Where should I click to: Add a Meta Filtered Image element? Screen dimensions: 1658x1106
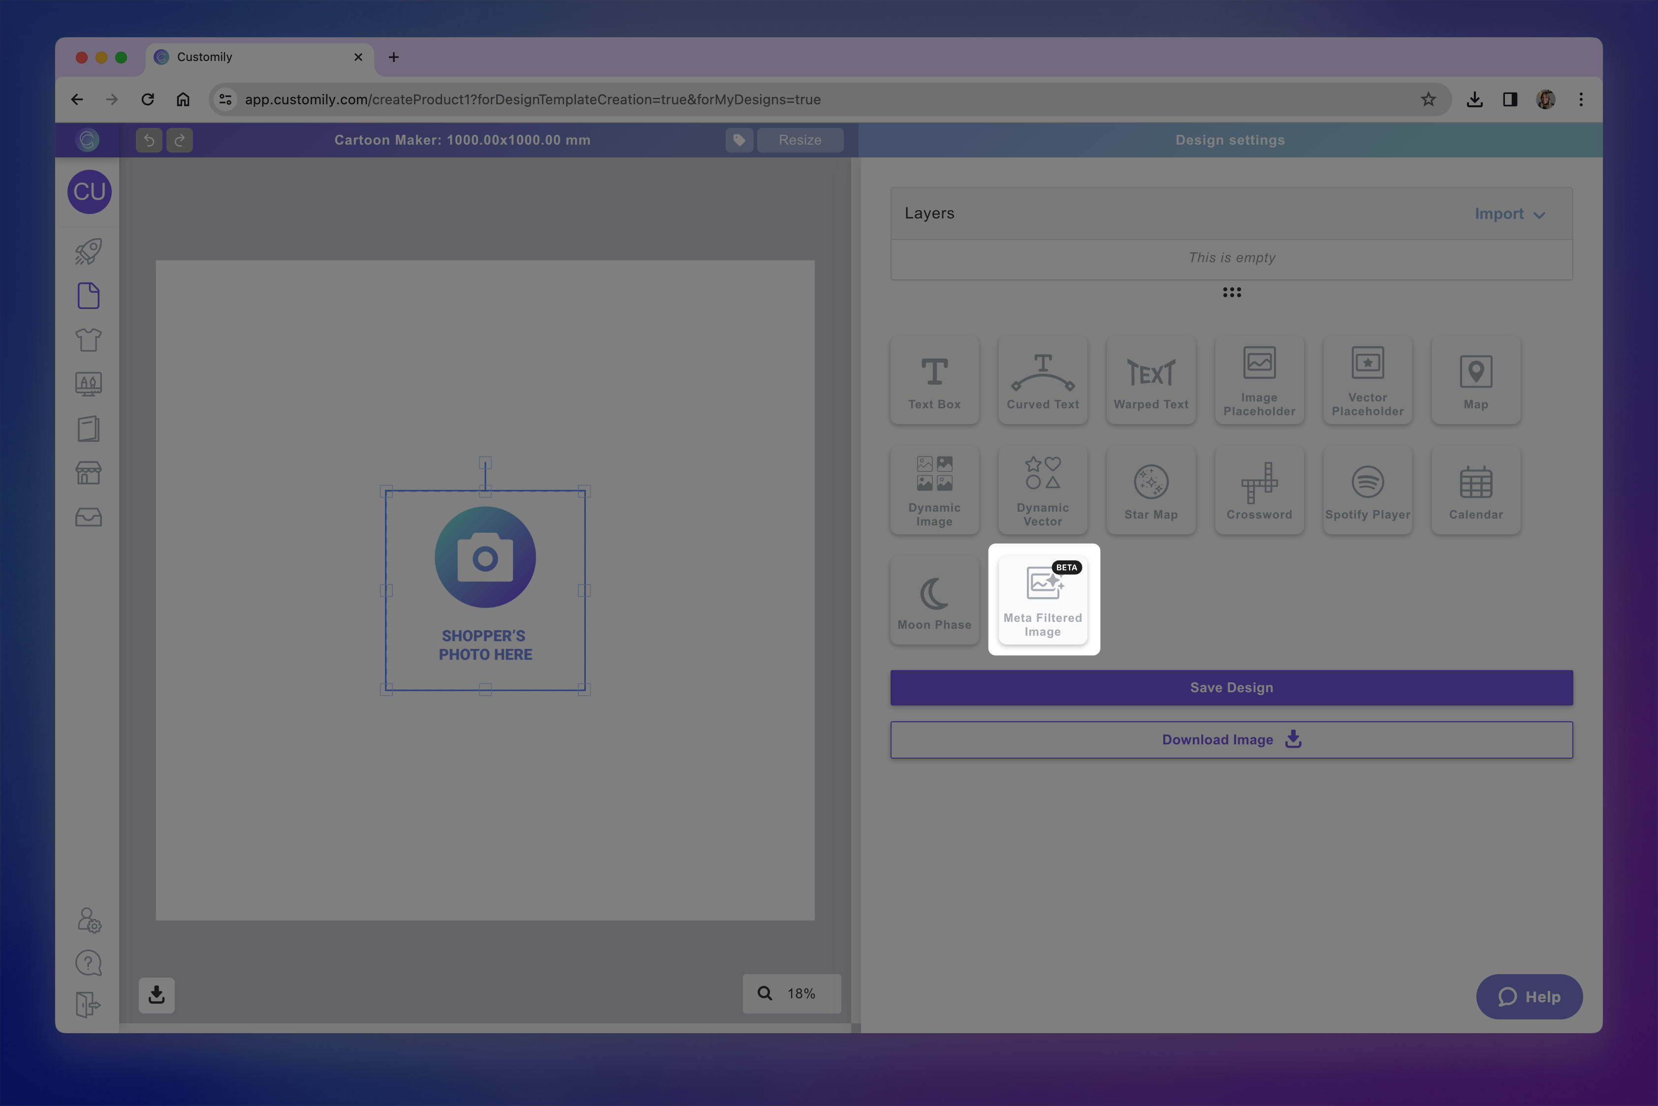point(1043,599)
